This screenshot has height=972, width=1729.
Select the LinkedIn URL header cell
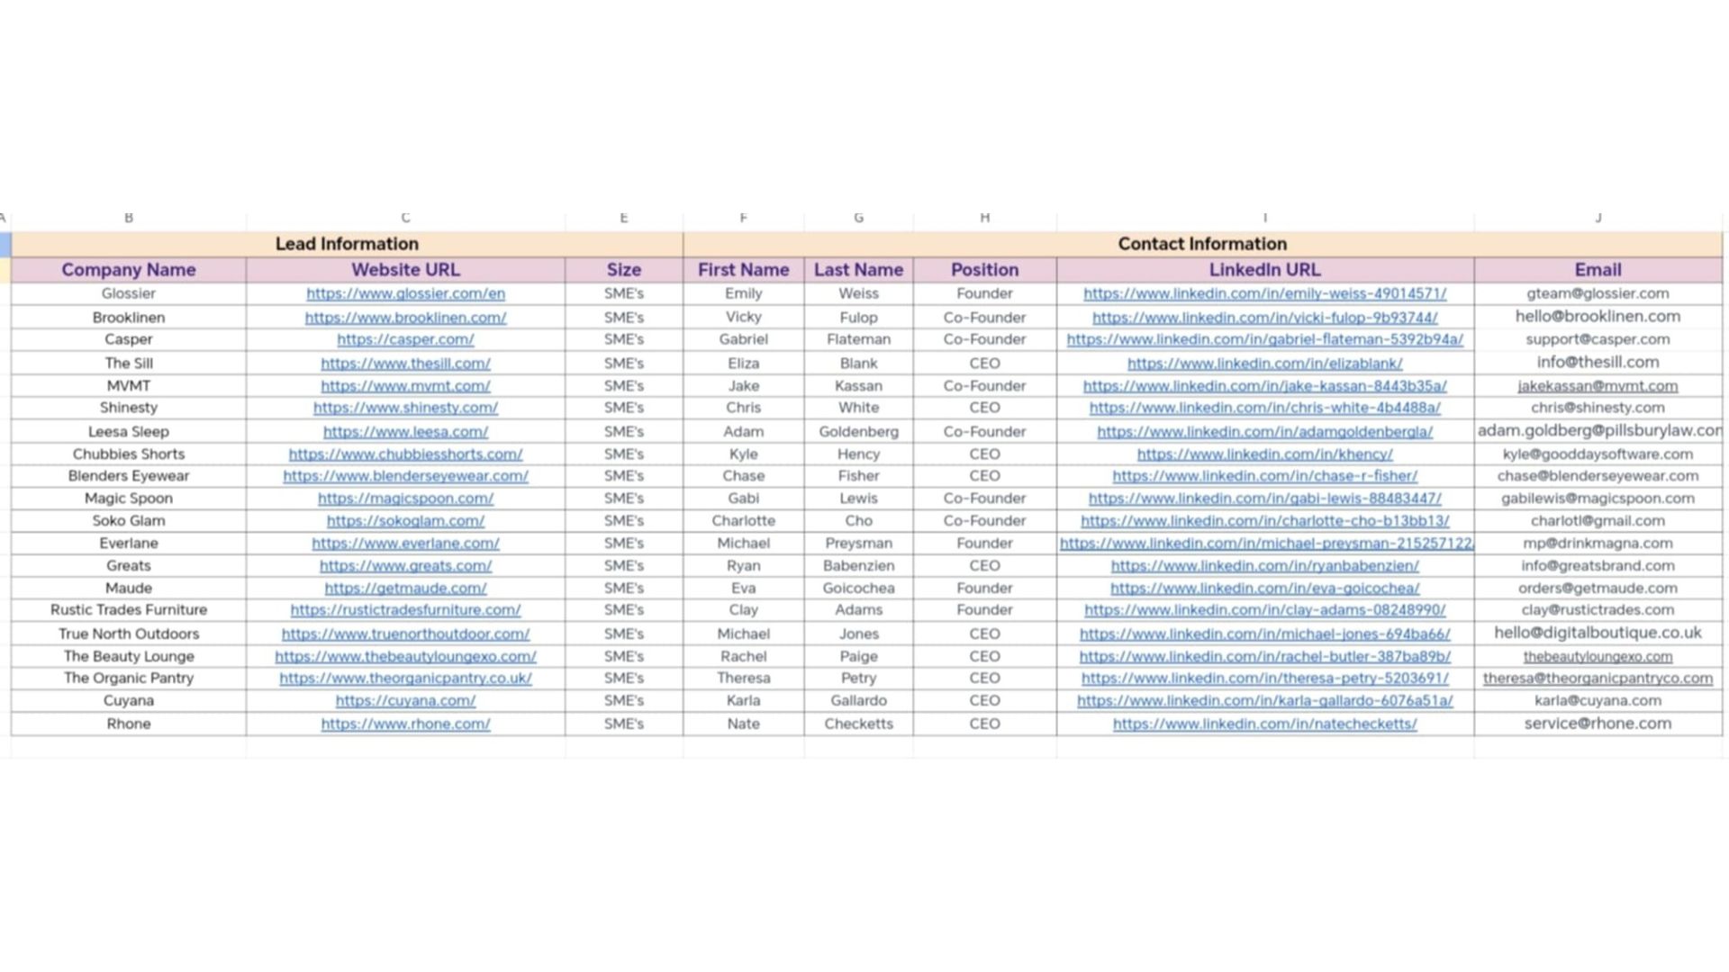coord(1264,270)
